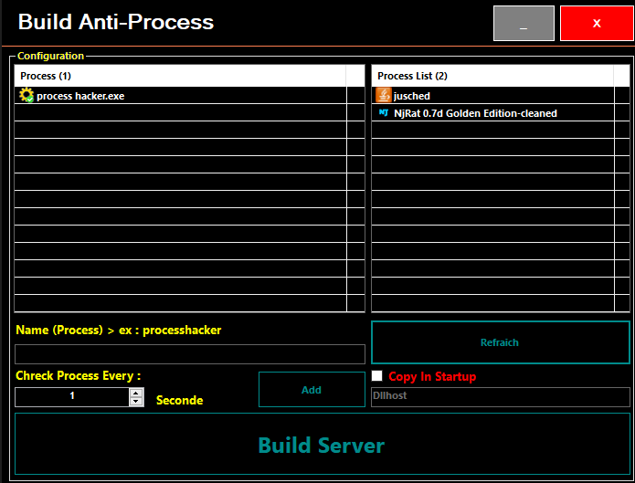Click the Copy In Startup label
635x483 pixels.
[x=432, y=376]
